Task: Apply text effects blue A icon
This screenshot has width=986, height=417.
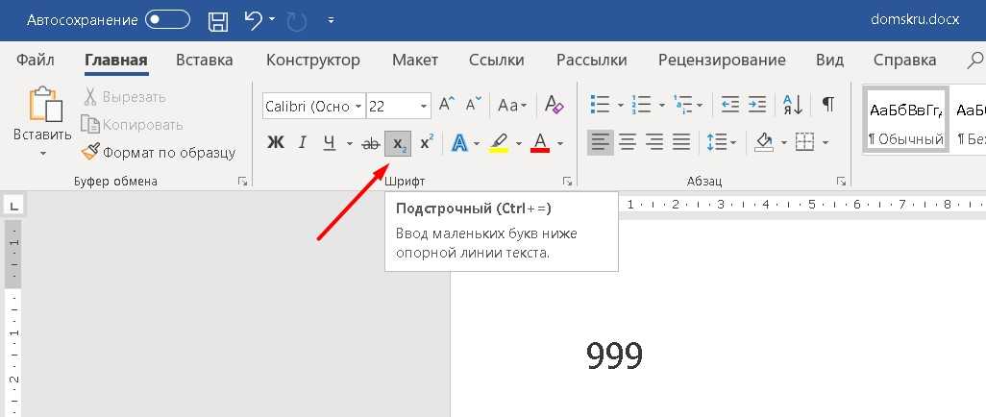Action: [459, 143]
